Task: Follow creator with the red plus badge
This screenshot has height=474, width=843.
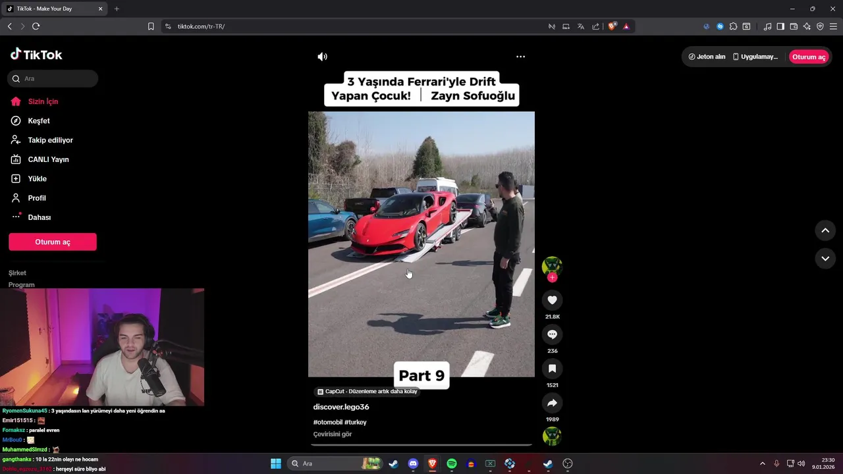Action: (x=552, y=278)
